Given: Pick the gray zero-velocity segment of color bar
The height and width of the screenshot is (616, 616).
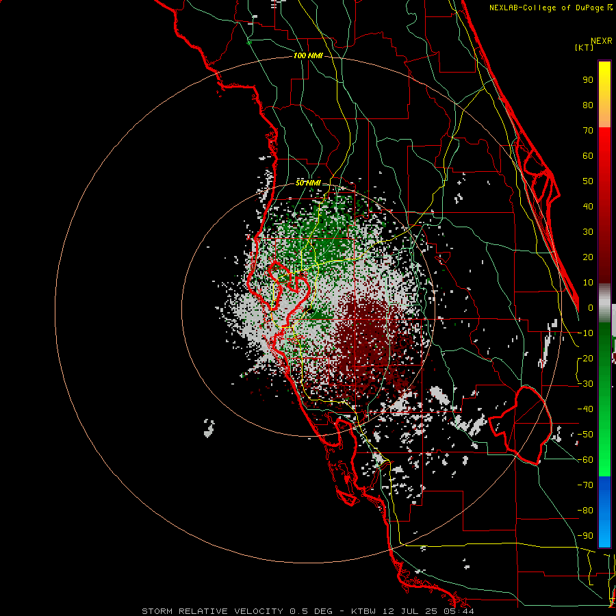Looking at the screenshot, I should pyautogui.click(x=604, y=303).
